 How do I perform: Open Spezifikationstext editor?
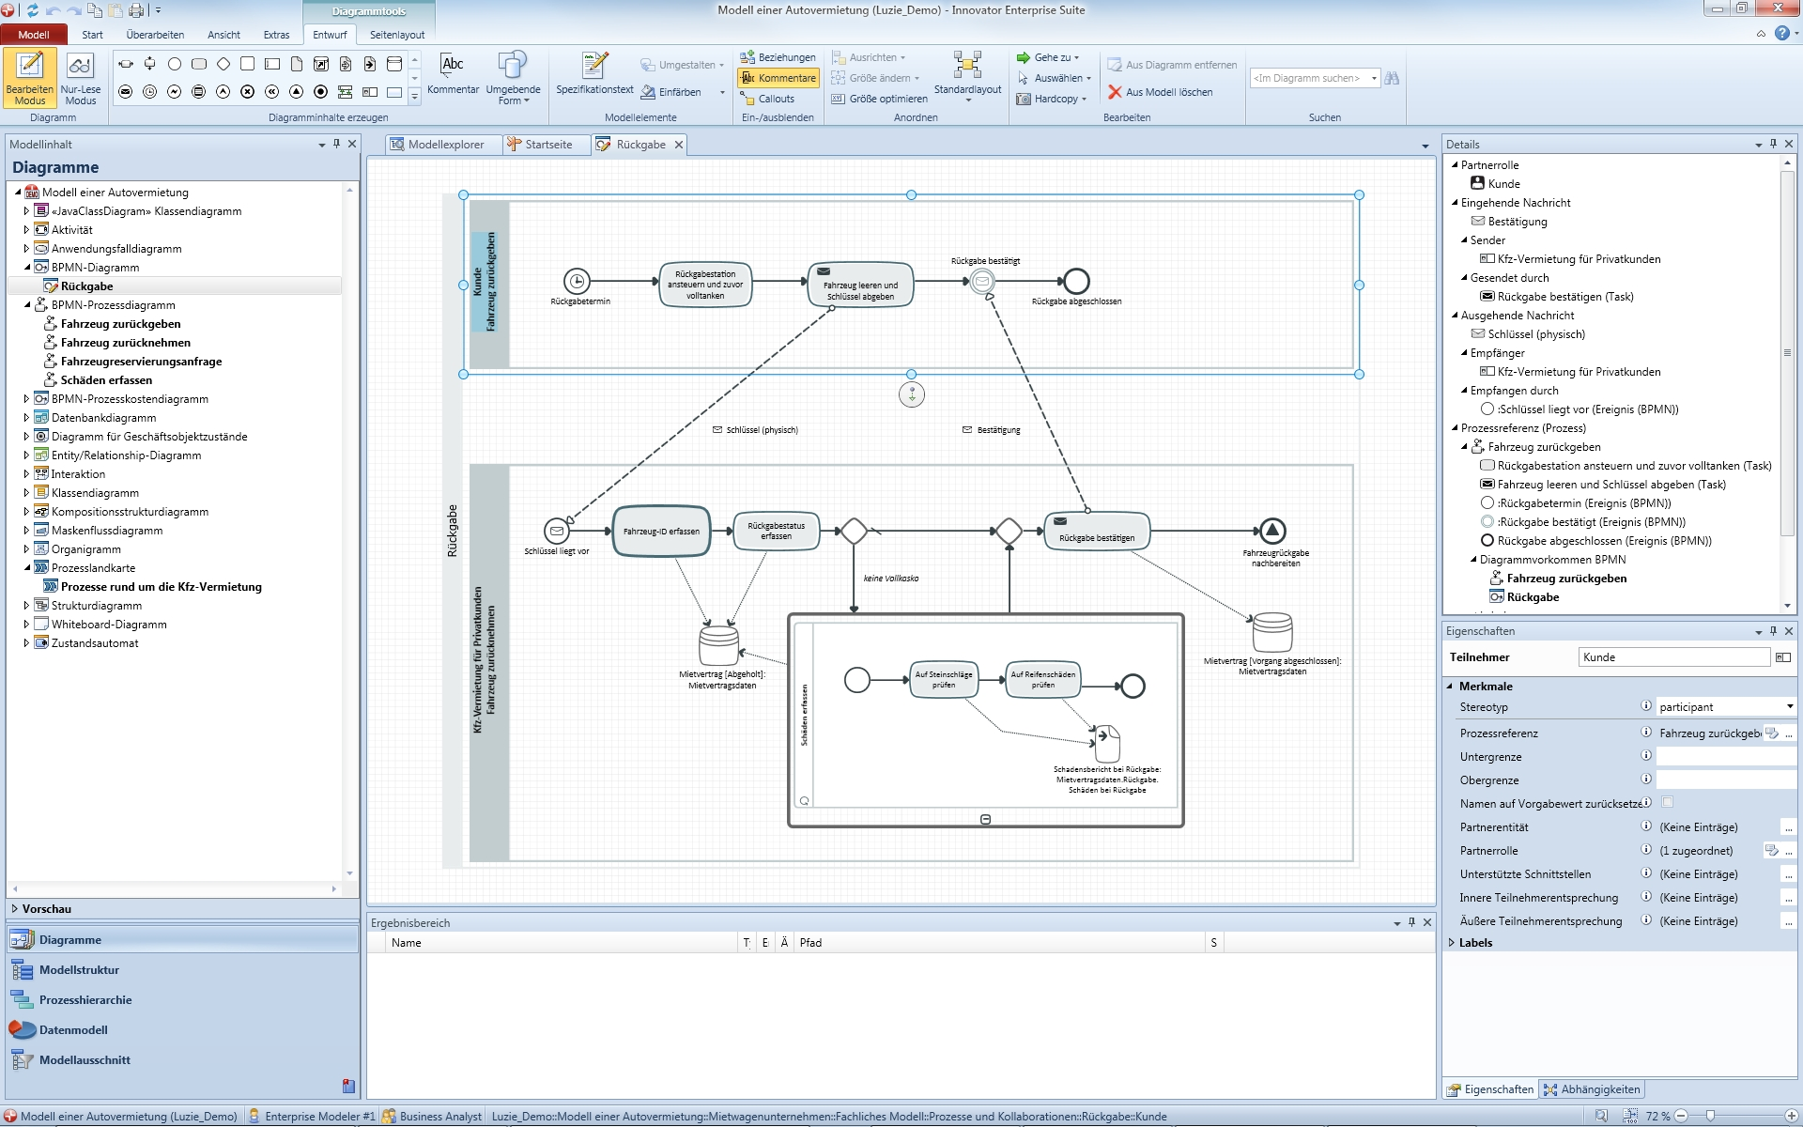tap(594, 74)
